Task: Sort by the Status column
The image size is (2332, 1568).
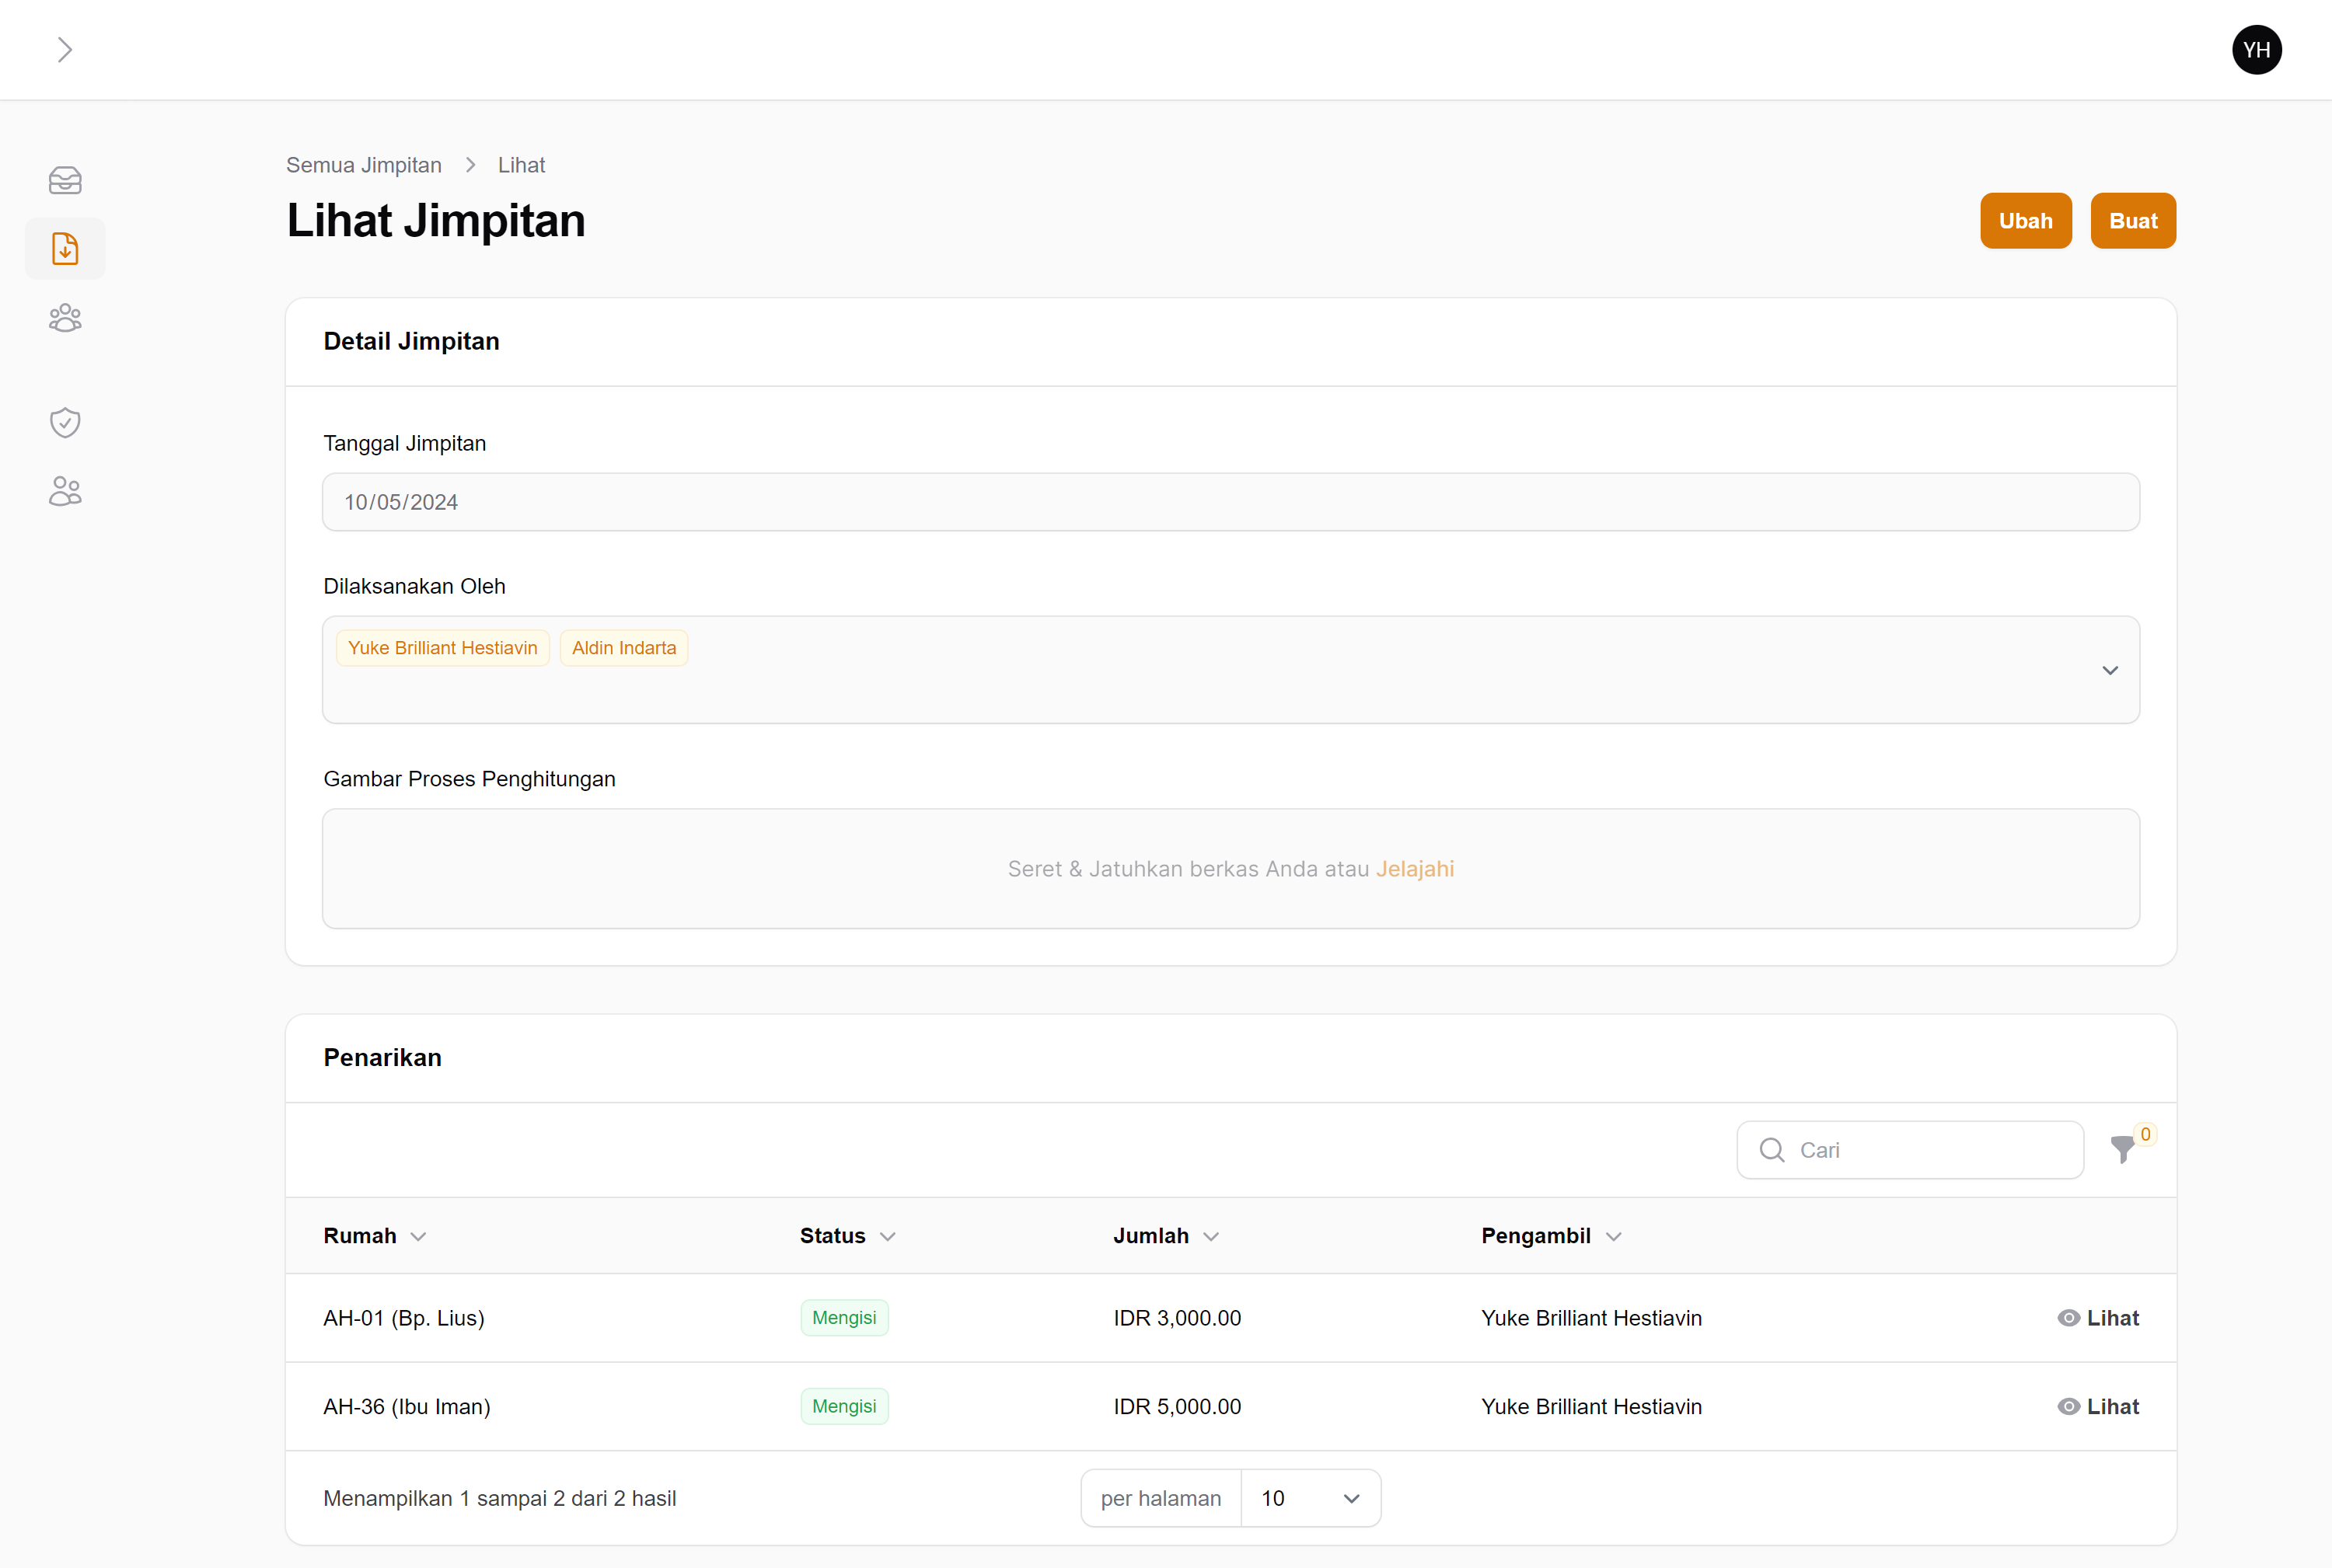Action: point(847,1236)
